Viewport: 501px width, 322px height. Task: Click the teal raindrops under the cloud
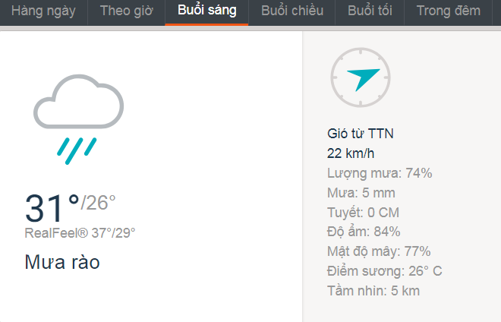(x=77, y=151)
